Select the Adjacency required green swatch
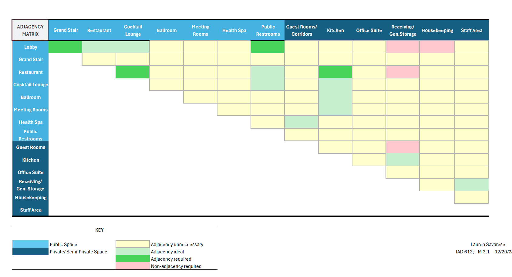Image resolution: width=512 pixels, height=277 pixels. [133, 259]
